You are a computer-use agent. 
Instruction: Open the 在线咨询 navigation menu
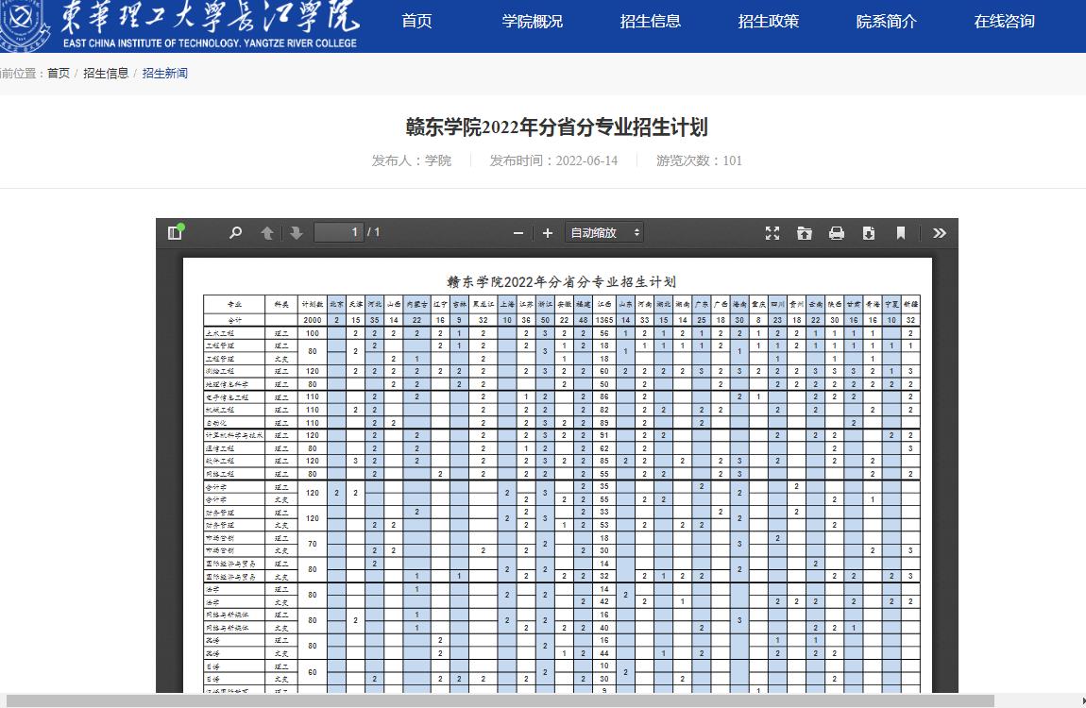point(1004,22)
